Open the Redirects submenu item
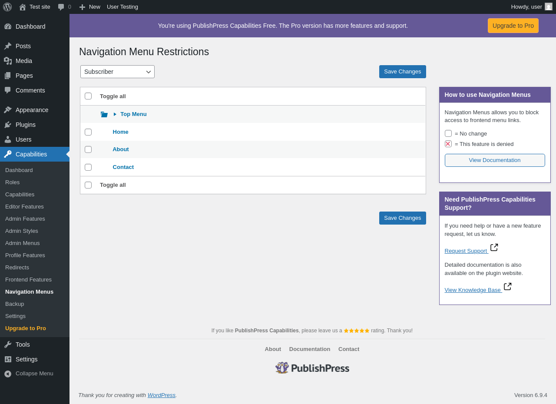Screen dimensions: 556x404 [17, 267]
